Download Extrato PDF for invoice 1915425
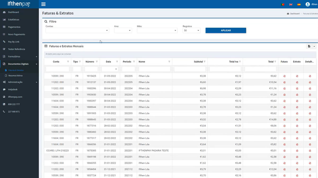 (297, 76)
